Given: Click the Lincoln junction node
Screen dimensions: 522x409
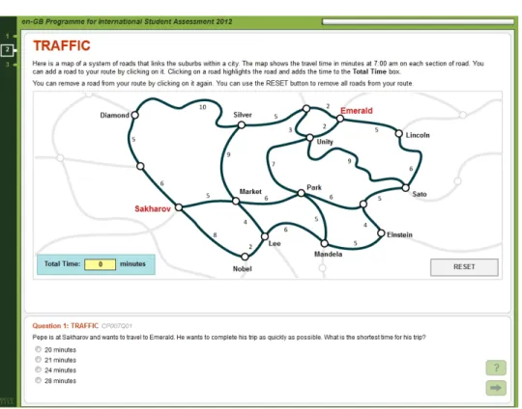Looking at the screenshot, I should tap(399, 133).
